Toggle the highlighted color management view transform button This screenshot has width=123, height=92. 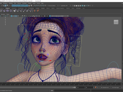(50, 16)
